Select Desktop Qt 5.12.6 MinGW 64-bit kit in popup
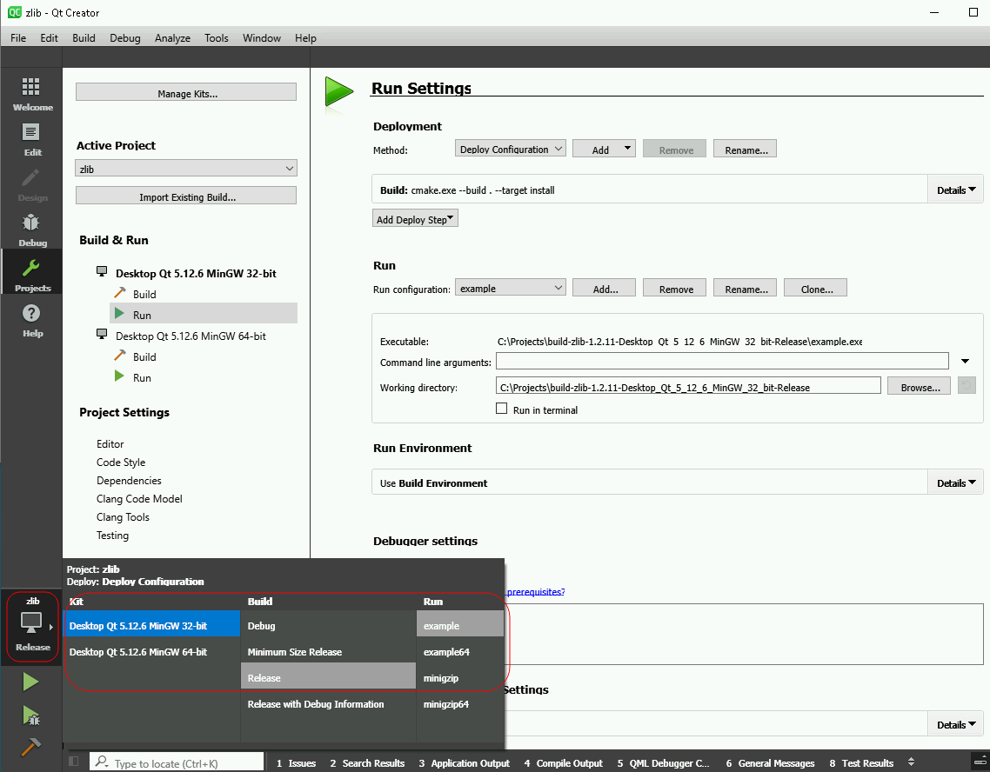The height and width of the screenshot is (772, 990). (151, 651)
